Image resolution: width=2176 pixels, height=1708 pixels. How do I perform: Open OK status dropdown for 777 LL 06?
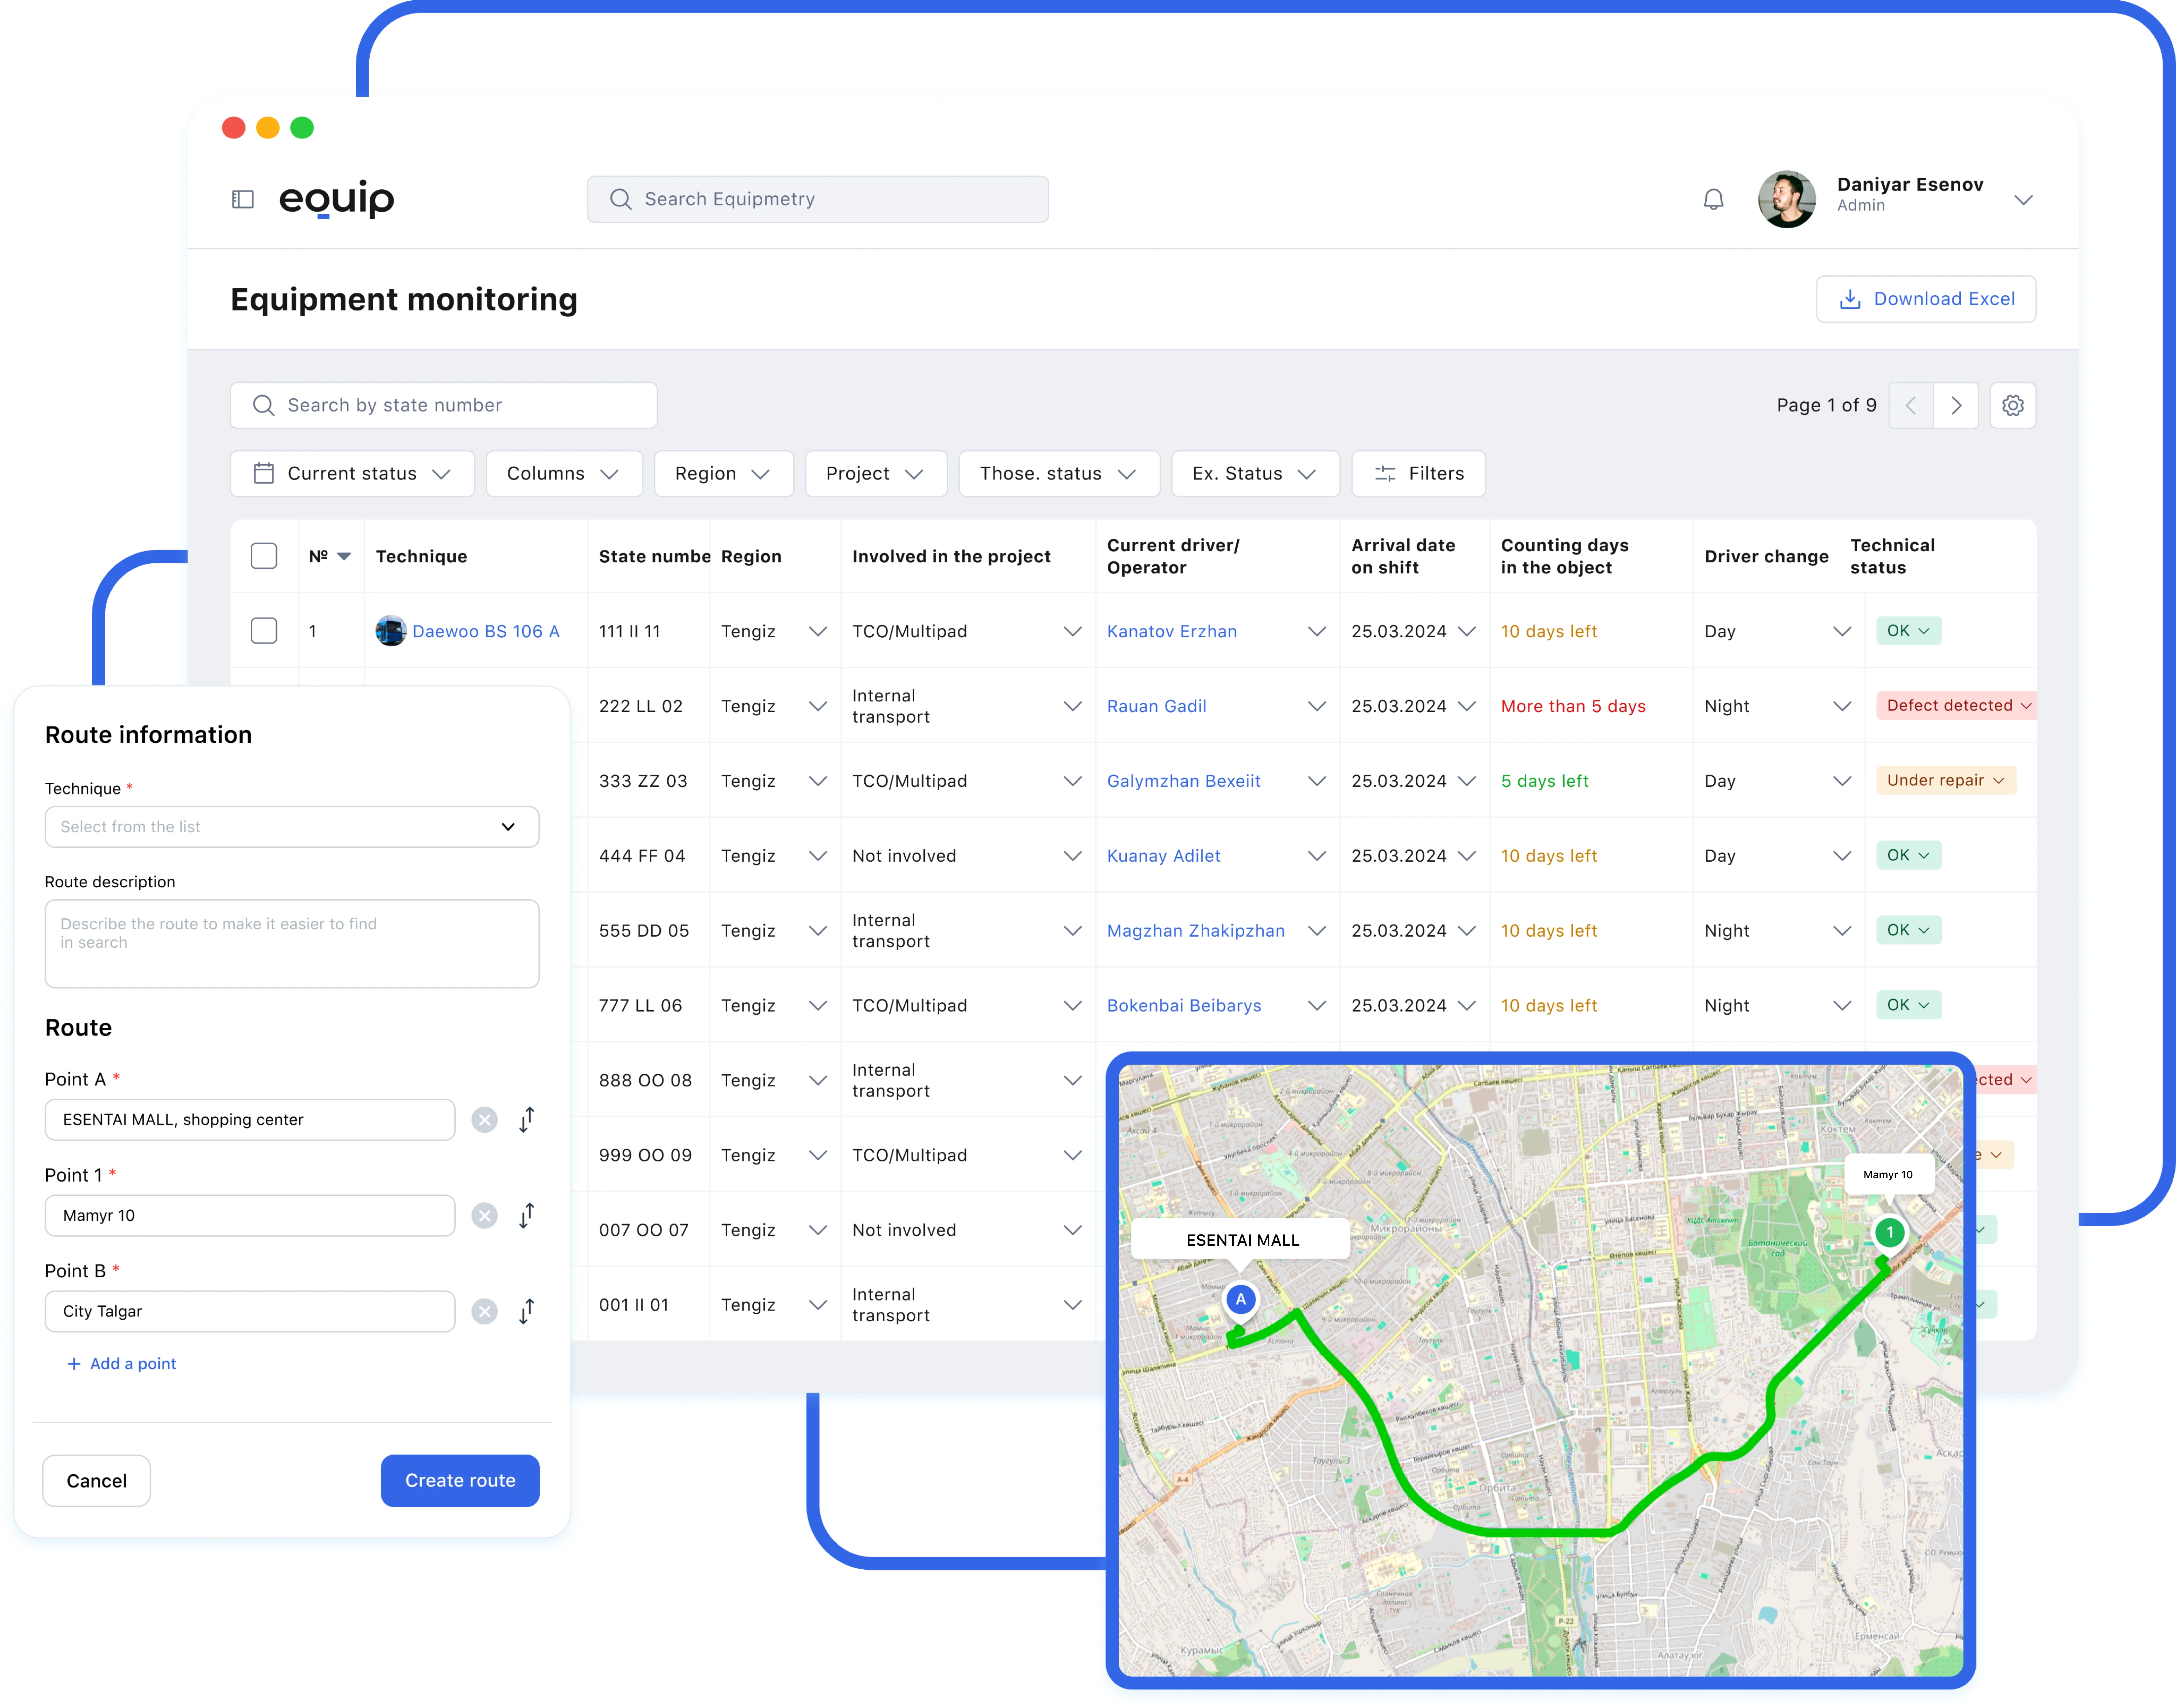[1909, 1005]
